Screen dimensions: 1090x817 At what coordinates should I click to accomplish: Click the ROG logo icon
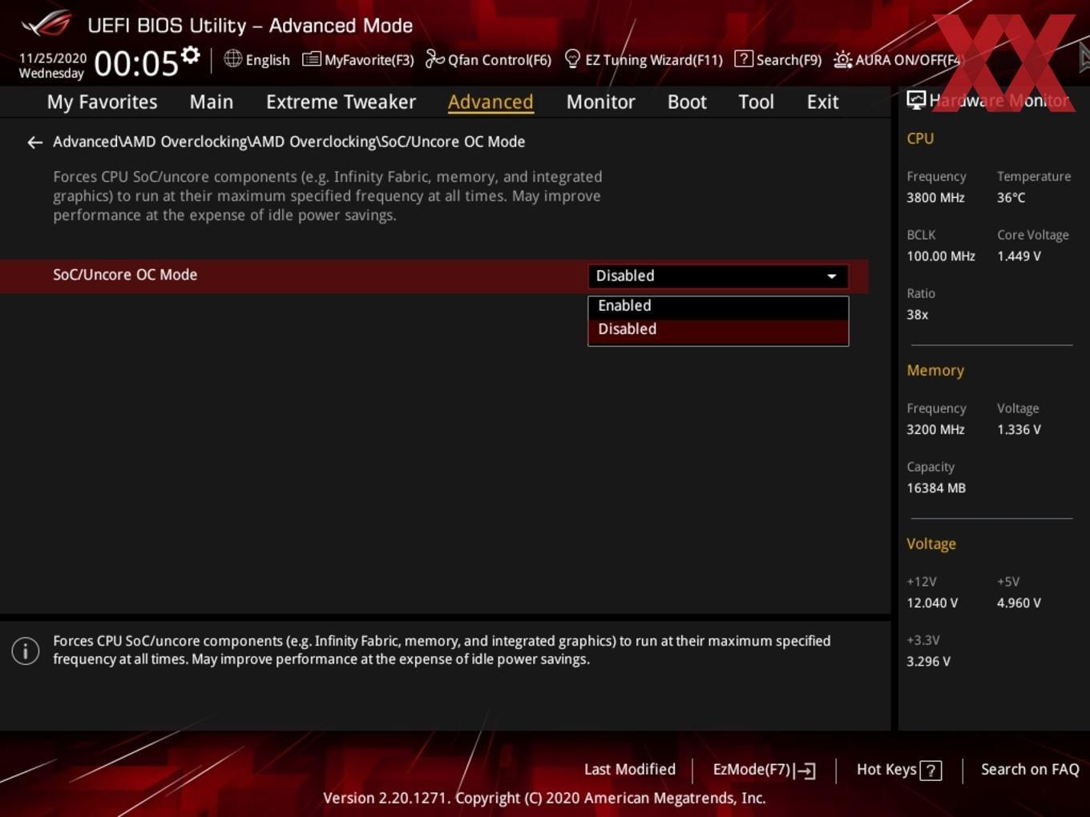(x=46, y=24)
